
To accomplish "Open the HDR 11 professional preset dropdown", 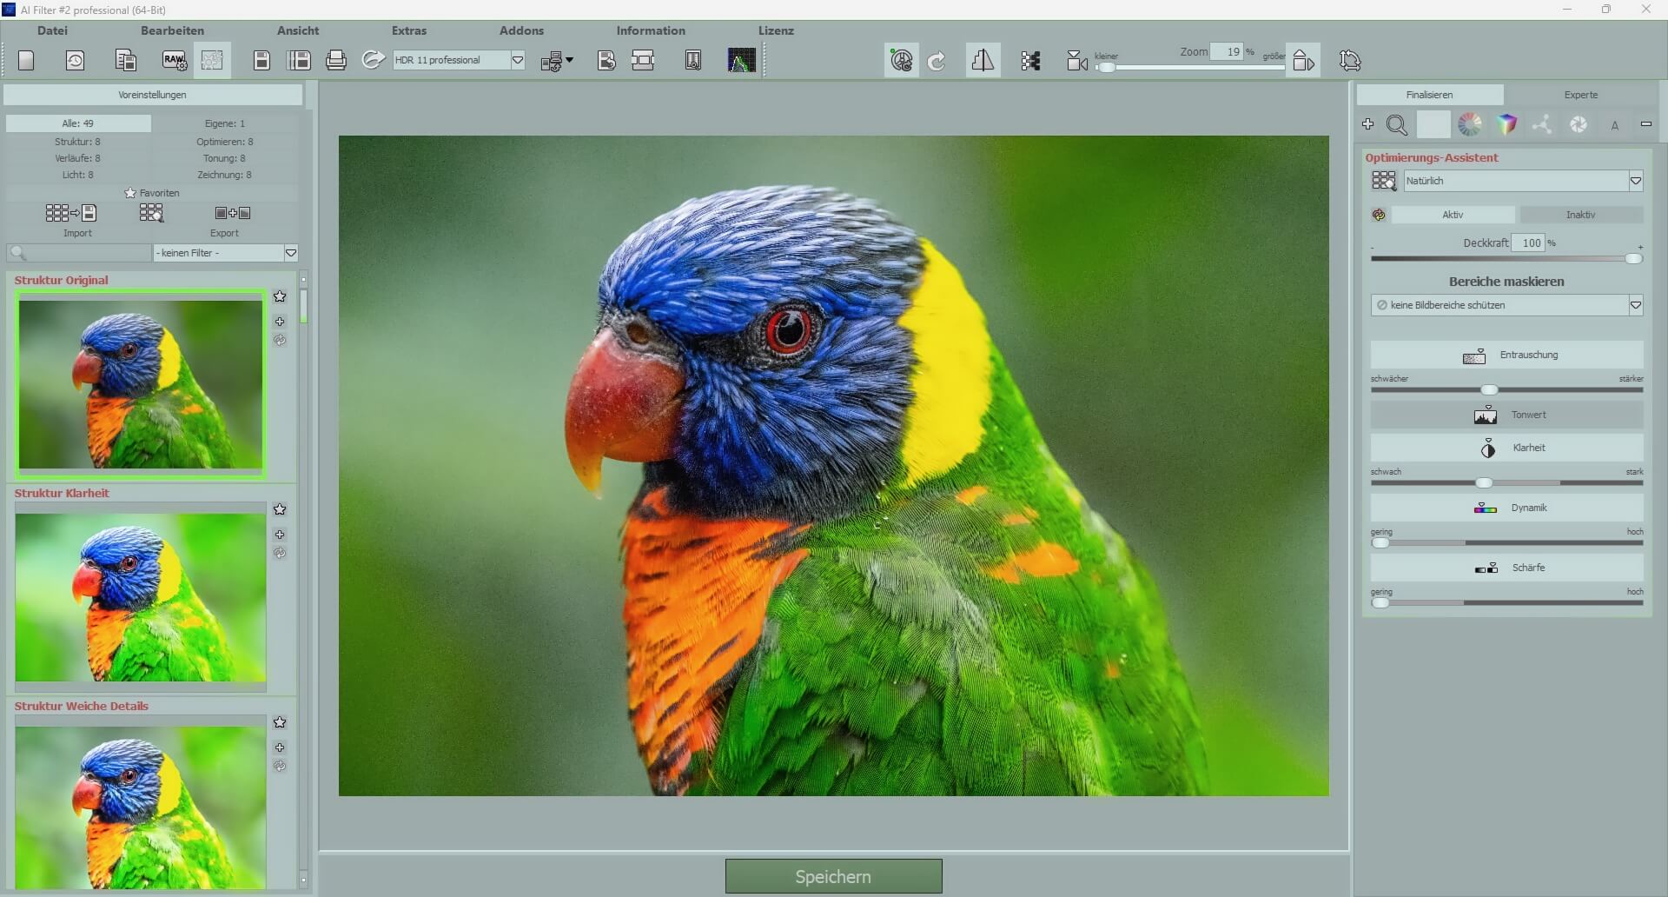I will click(518, 60).
